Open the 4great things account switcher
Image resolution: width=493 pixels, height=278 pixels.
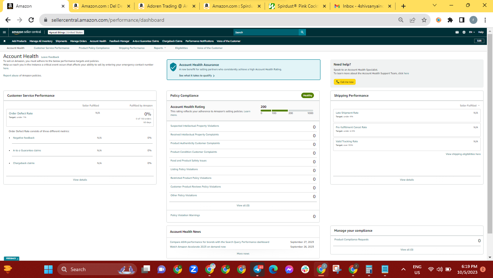point(66,32)
